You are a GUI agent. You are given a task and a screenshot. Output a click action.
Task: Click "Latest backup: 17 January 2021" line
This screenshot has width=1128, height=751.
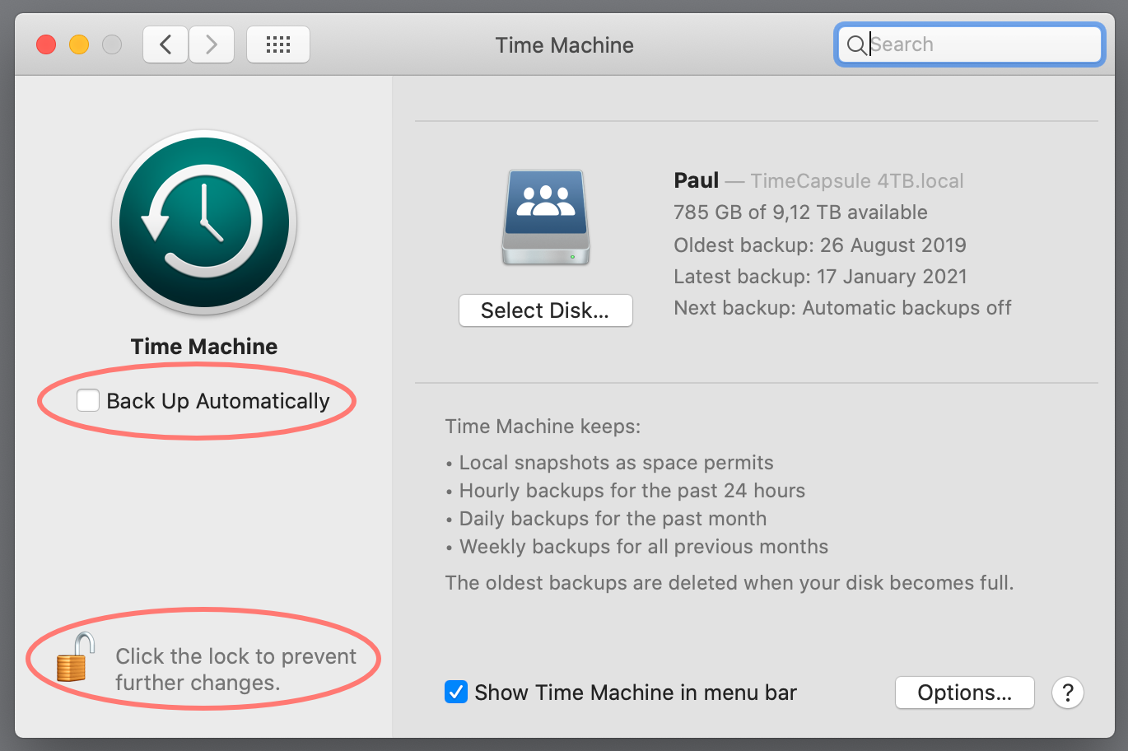pyautogui.click(x=820, y=276)
